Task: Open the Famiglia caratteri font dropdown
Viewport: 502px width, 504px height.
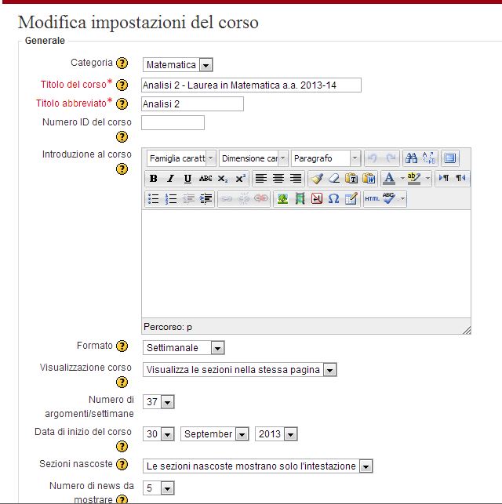Action: coord(181,158)
